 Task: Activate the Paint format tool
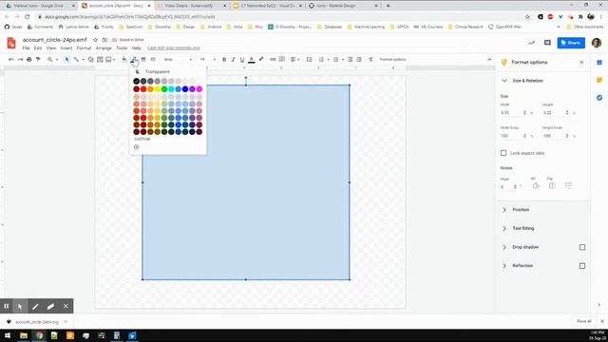[38, 59]
